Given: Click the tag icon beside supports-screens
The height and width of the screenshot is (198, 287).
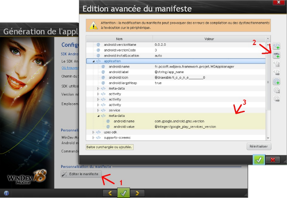Looking at the screenshot, I should click(x=98, y=137).
